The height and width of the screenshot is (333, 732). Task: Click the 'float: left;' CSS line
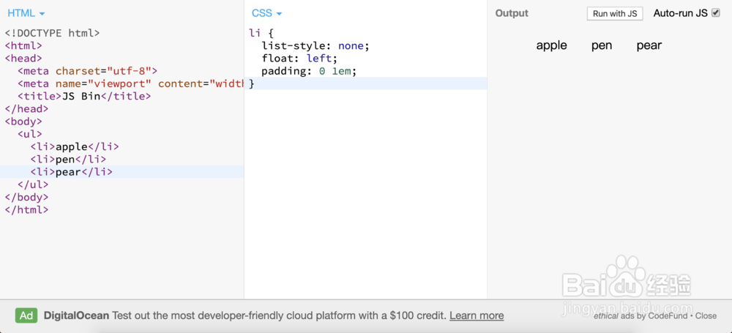(299, 59)
